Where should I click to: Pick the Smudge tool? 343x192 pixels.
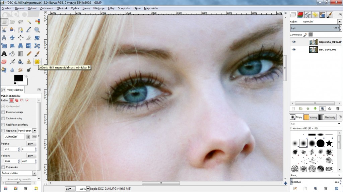point(20,70)
